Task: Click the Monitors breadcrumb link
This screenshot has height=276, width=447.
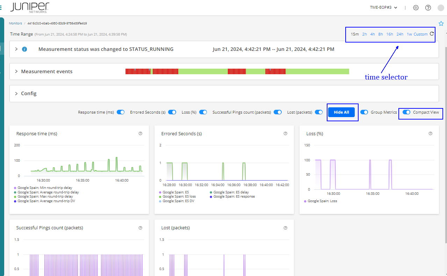Action: tap(15, 23)
